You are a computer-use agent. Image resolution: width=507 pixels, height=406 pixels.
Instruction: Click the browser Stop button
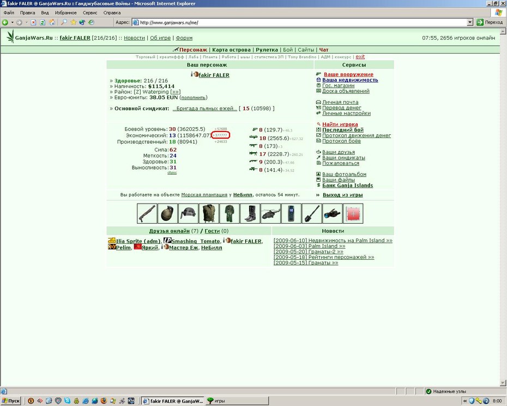point(33,22)
